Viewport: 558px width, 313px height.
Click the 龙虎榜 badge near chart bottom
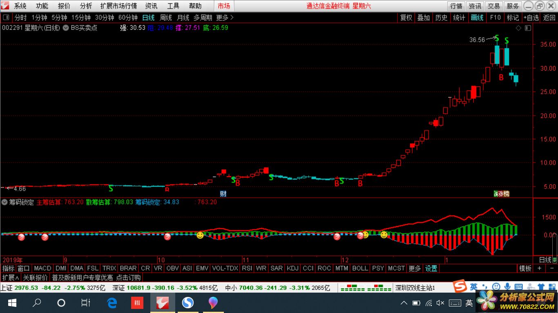pos(501,194)
